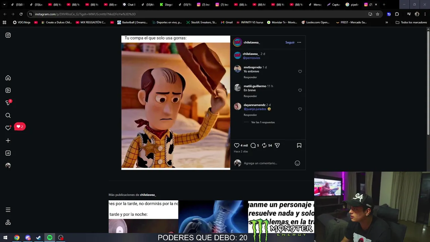Open emoji picker in comment box
430x242 pixels.
click(297, 163)
